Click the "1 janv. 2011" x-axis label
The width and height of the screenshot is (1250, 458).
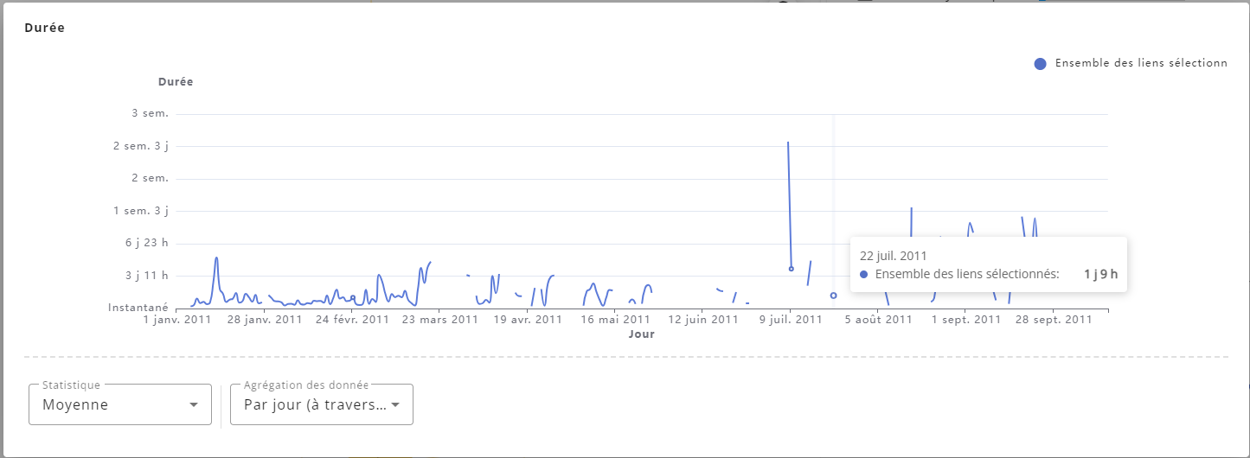[177, 320]
